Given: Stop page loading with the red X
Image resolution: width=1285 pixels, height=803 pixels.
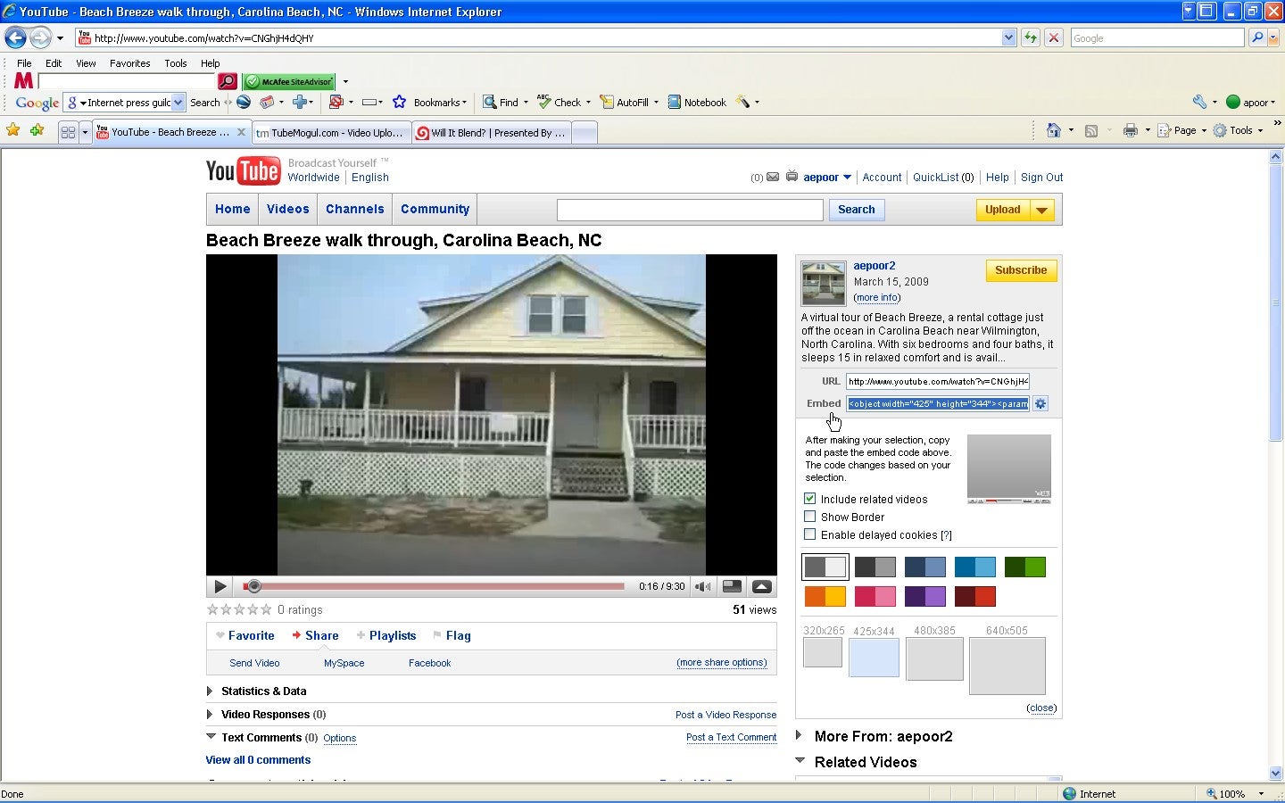Looking at the screenshot, I should pos(1054,37).
